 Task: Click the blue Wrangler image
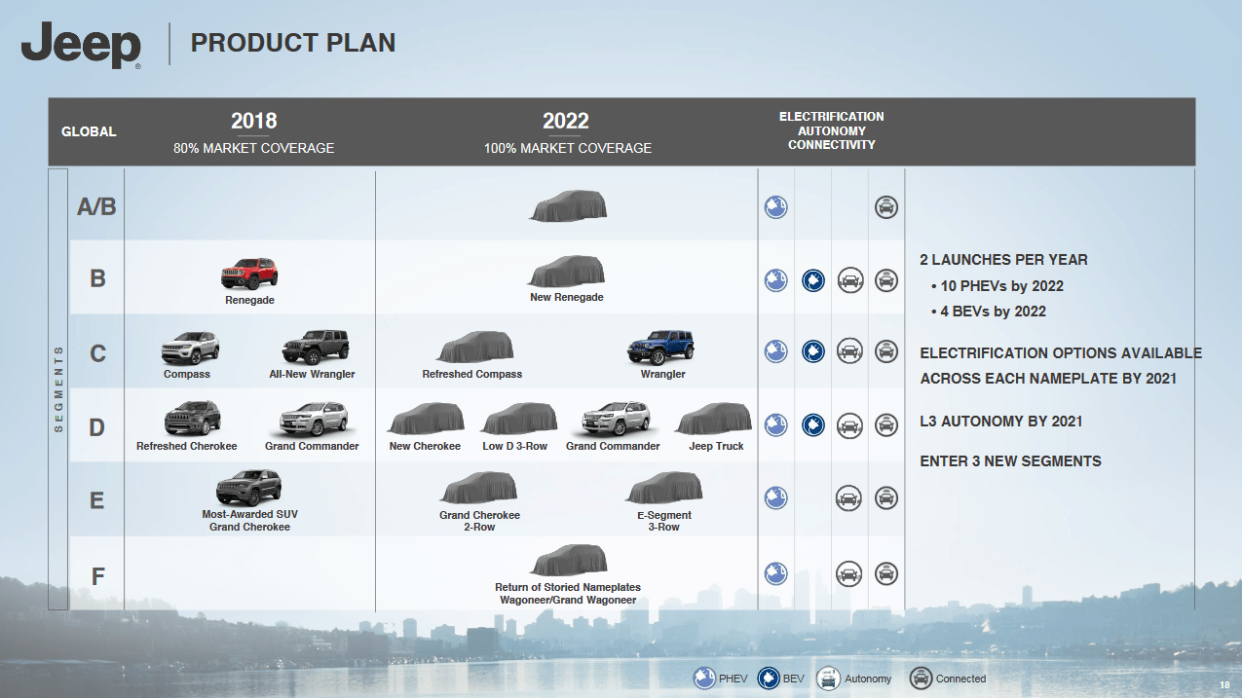[x=660, y=348]
